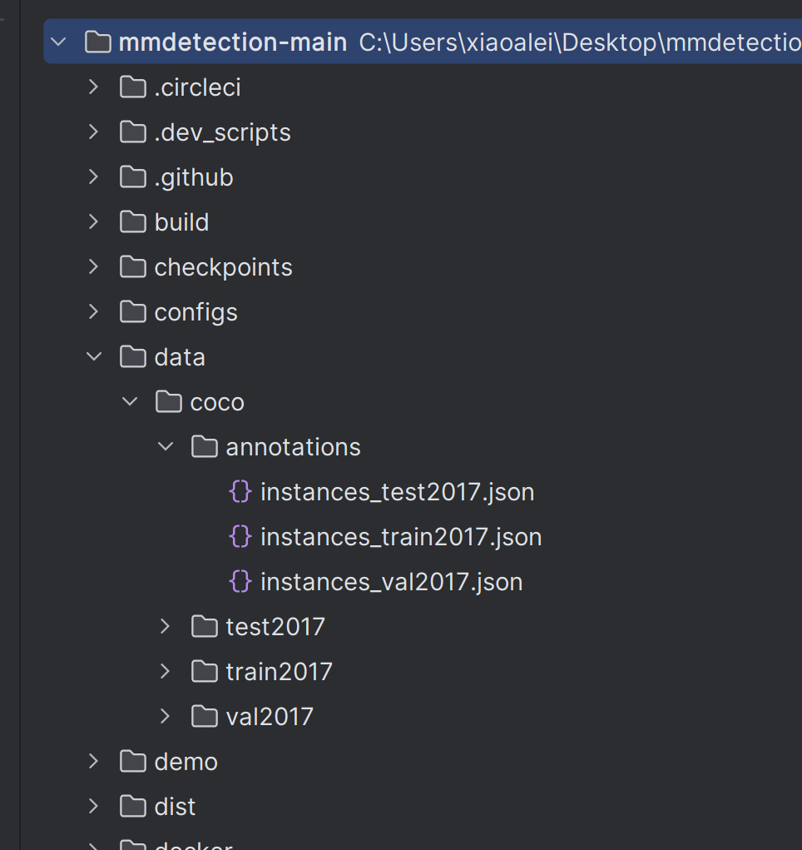802x850 pixels.
Task: Collapse the annotations folder chevron
Action: (166, 447)
